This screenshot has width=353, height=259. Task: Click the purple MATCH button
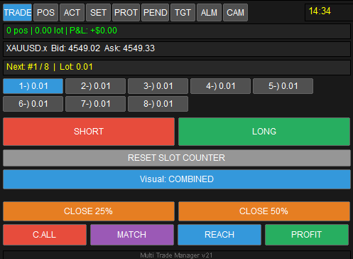132,235
